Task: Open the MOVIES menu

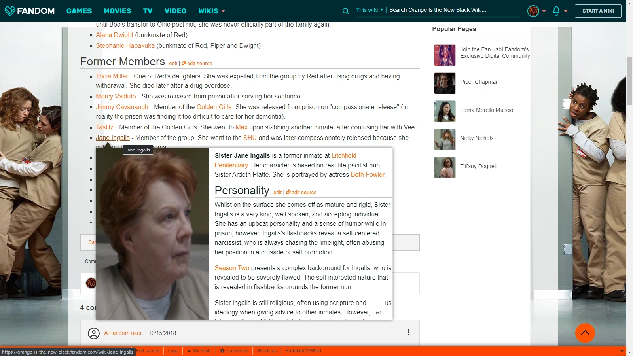Action: (x=118, y=11)
